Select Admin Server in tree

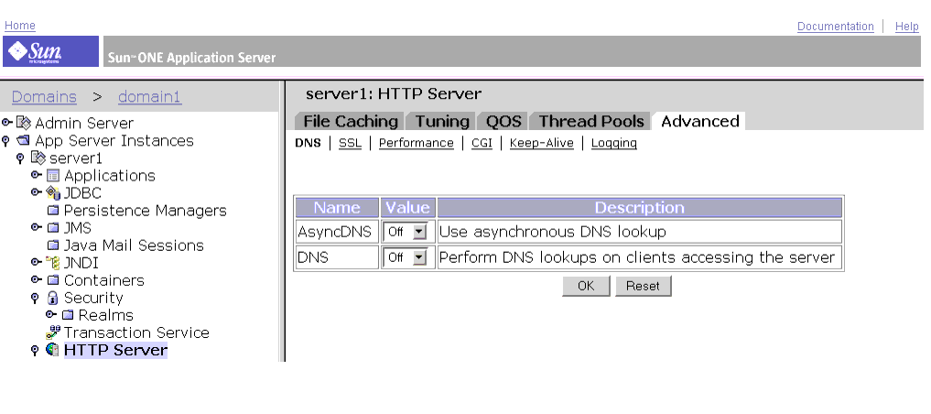click(84, 124)
